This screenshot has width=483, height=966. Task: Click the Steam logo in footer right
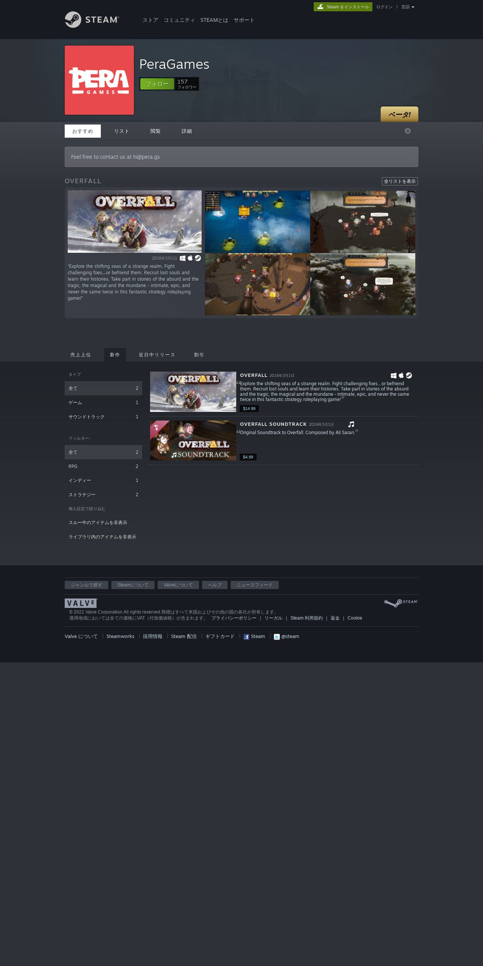click(401, 603)
